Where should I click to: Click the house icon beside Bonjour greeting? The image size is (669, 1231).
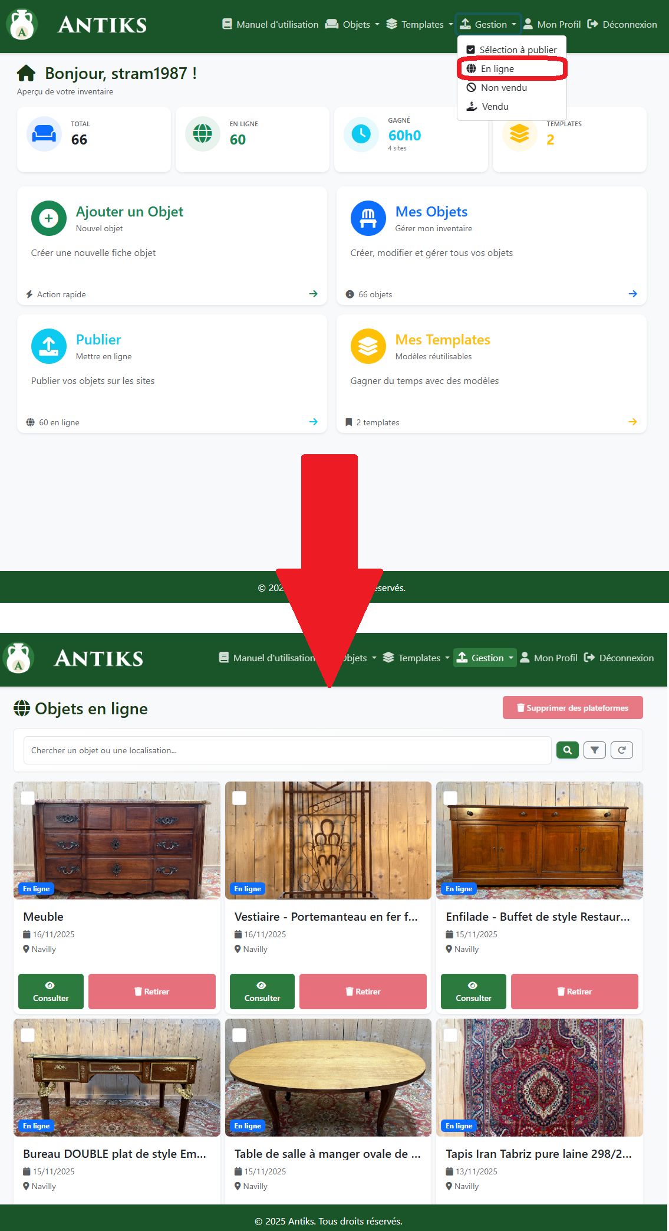click(26, 73)
